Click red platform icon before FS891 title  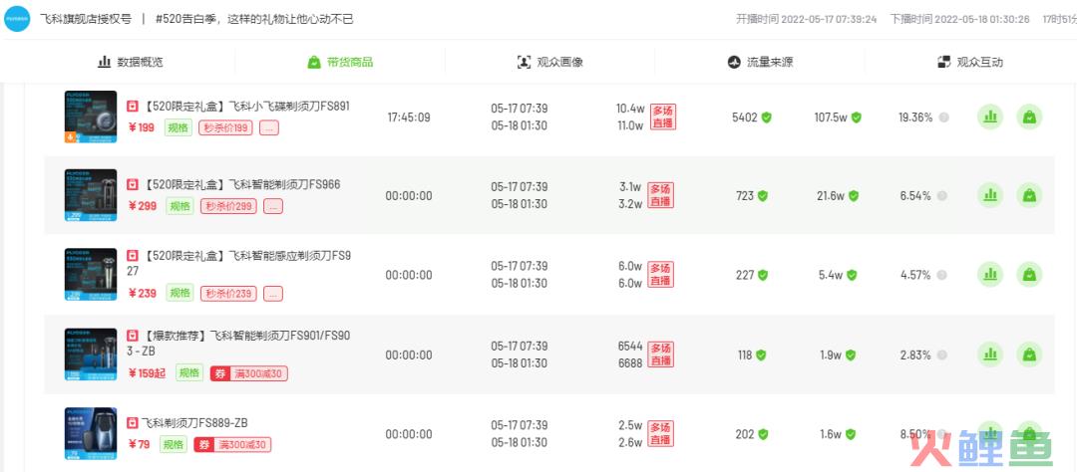[x=133, y=107]
